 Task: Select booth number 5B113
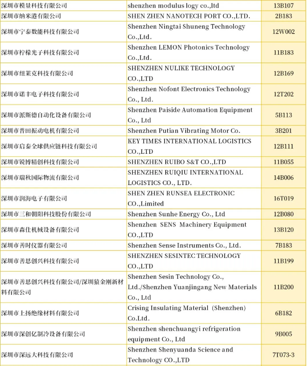click(283, 115)
